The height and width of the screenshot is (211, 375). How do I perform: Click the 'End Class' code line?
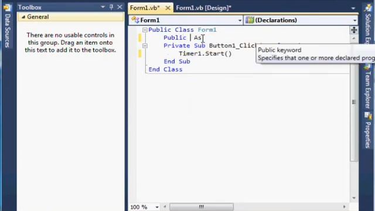pos(165,69)
